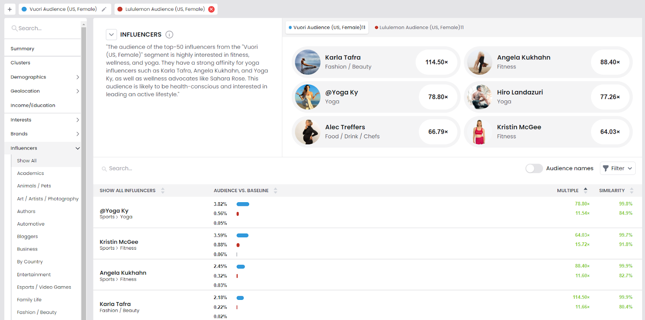Viewport: 645px width, 320px height.
Task: Expand Interests in sidebar
Action: [x=78, y=120]
